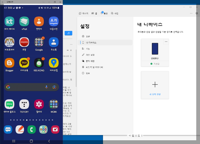Click the blue music note button
The image size is (200, 144).
[x=68, y=33]
